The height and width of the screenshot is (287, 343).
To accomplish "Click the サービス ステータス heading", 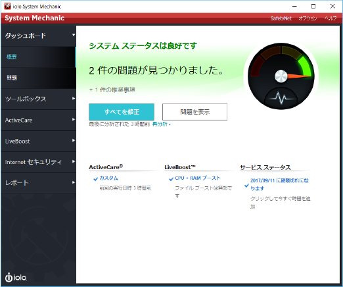I will point(265,167).
